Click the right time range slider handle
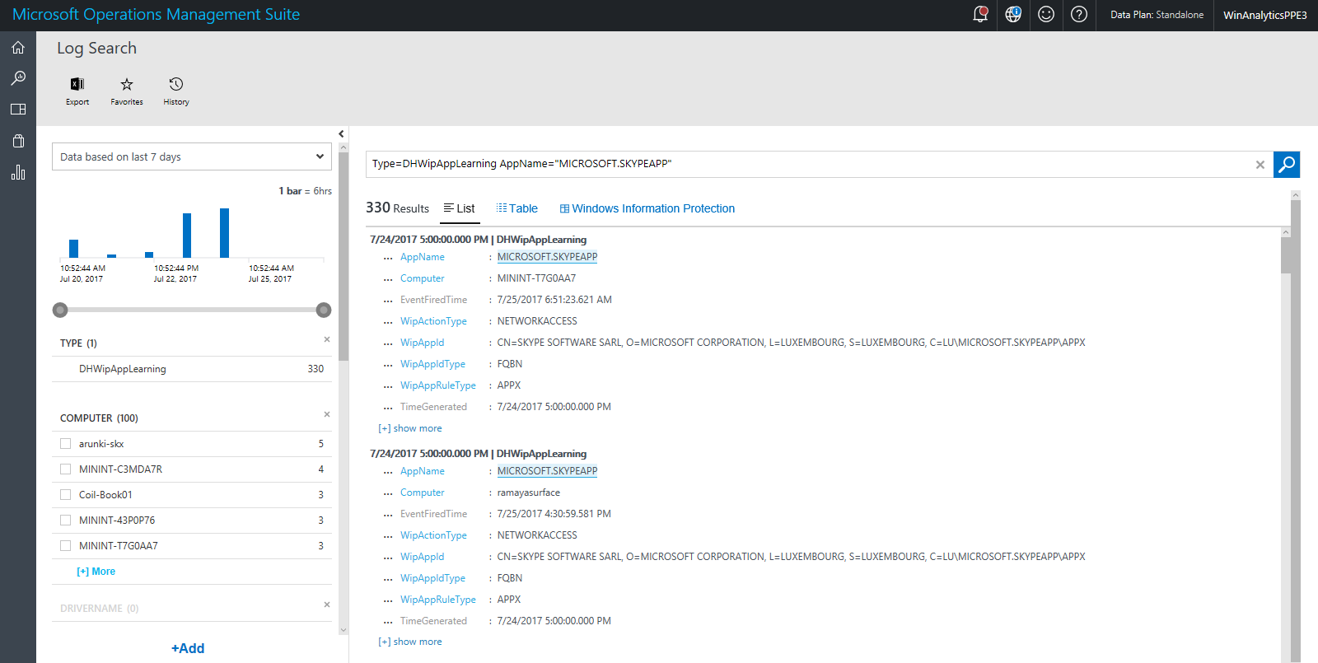Viewport: 1318px width, 663px height. 324,310
